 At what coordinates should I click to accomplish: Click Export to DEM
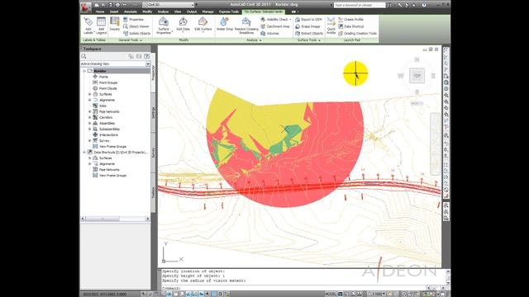pos(308,20)
